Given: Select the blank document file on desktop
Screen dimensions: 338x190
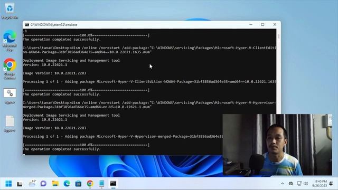Looking at the screenshot, I should (10, 123).
